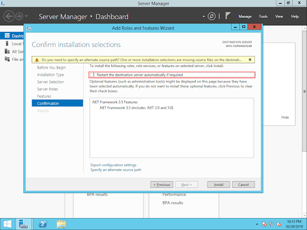This screenshot has width=307, height=230.
Task: Click the Action Center flag tray icon
Action: [x=264, y=224]
